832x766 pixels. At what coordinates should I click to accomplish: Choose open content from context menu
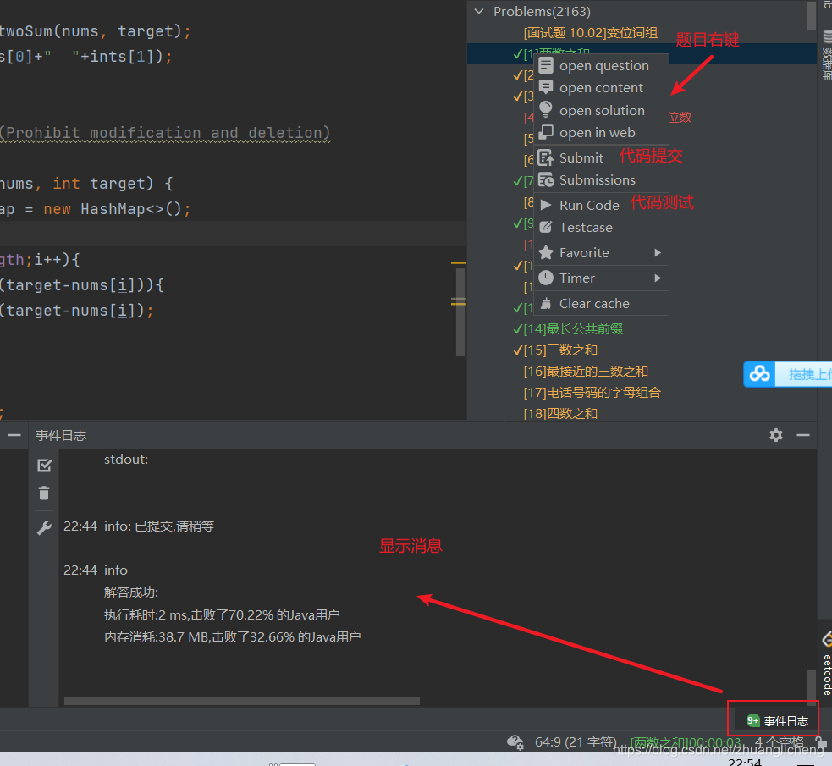[601, 88]
